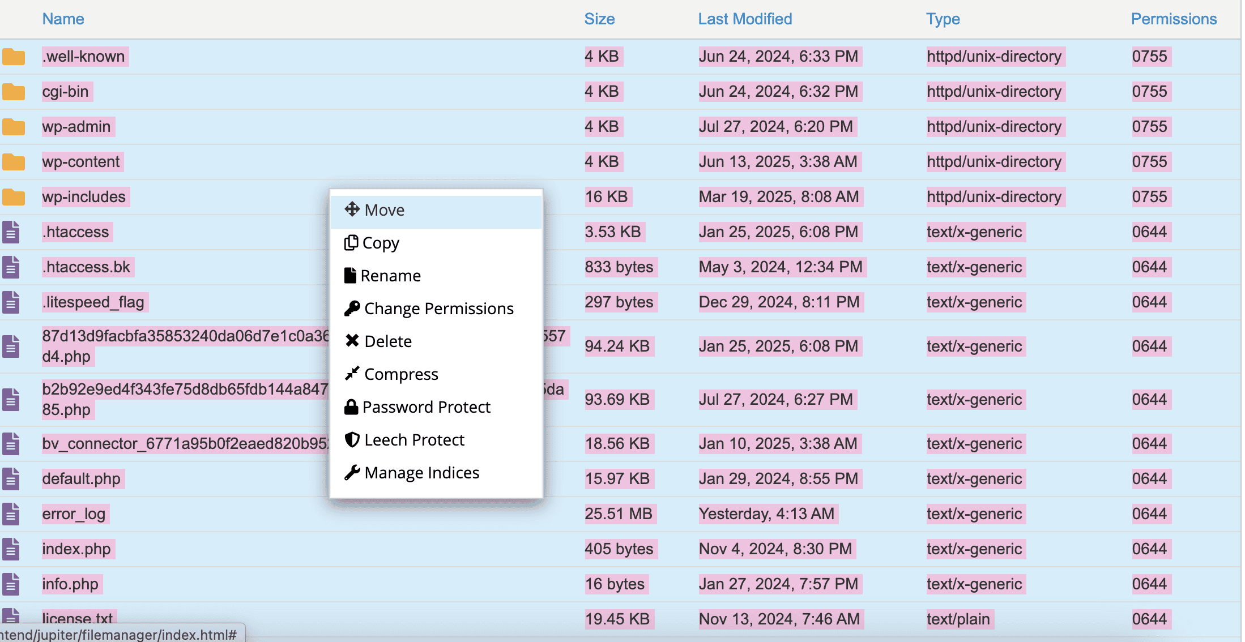Viewport: 1245px width, 642px height.
Task: Choose Copy from the context menu
Action: pos(436,243)
